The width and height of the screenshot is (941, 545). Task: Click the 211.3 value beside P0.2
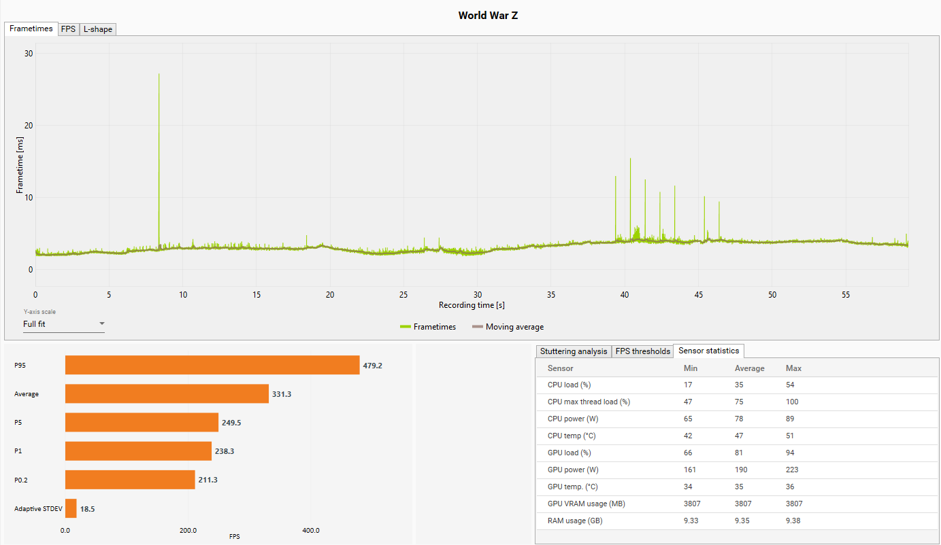[x=208, y=480]
